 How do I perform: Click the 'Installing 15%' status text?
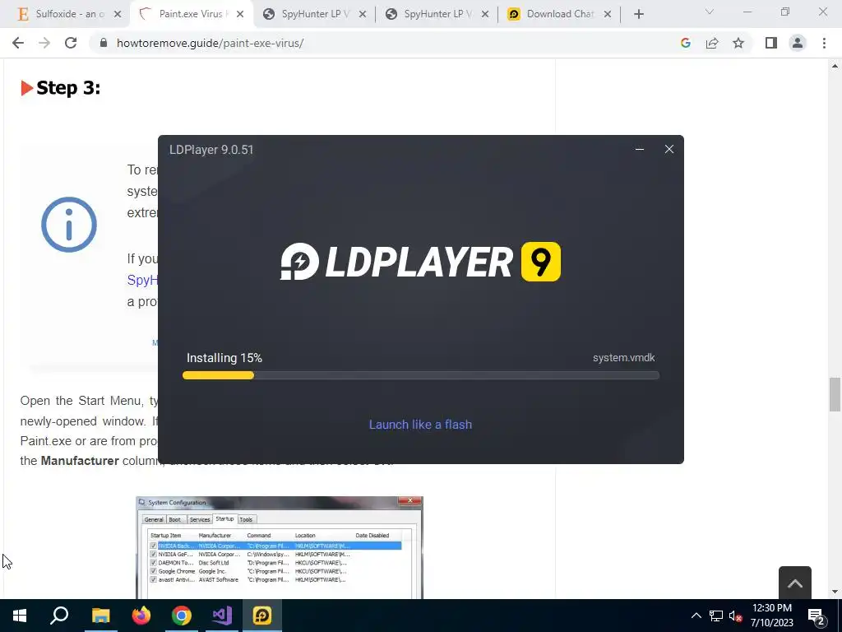[x=224, y=358]
